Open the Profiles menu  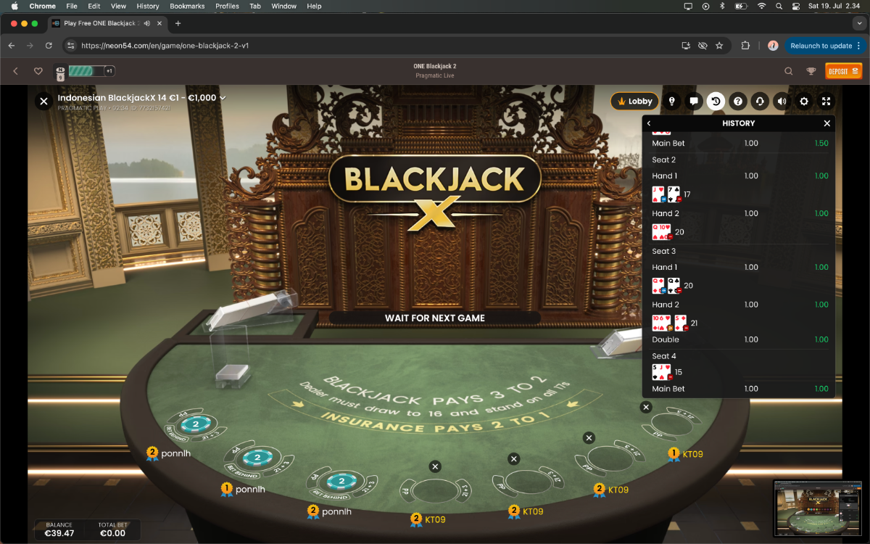pyautogui.click(x=227, y=6)
